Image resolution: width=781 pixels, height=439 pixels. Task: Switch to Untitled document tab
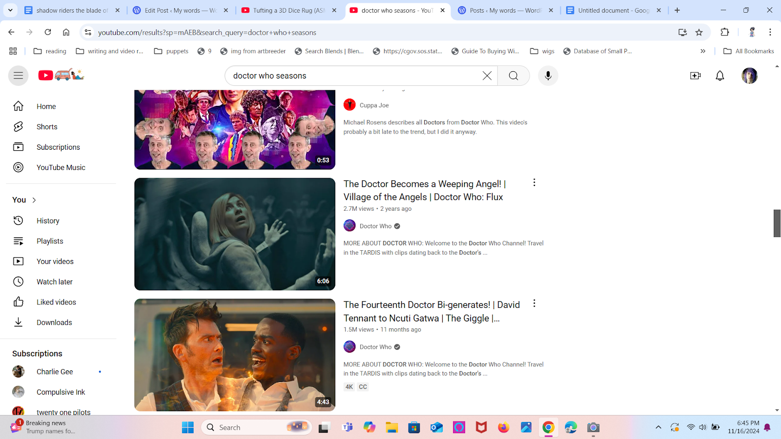[614, 10]
